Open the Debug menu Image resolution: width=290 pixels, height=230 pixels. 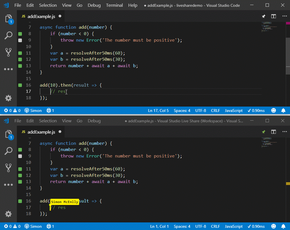(x=94, y=5)
